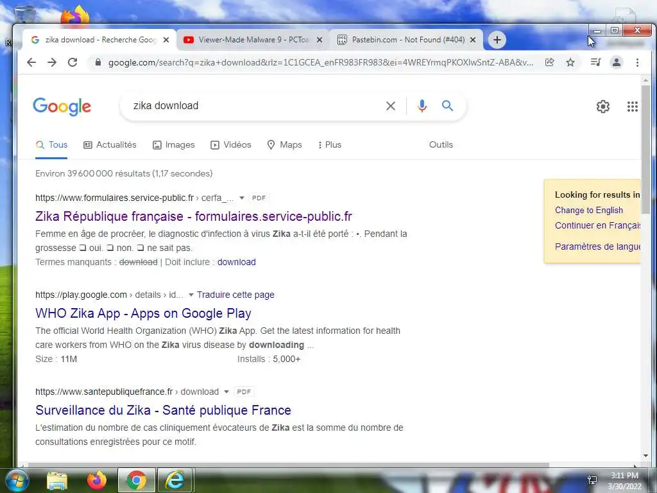Click the scrollbar up arrow
The image size is (657, 493).
click(645, 80)
